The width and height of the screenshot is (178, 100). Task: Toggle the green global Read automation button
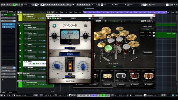[x=14, y=5]
